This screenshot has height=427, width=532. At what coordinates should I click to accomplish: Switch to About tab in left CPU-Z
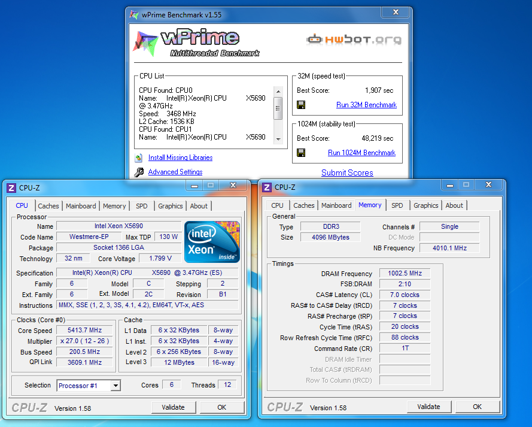tap(199, 206)
